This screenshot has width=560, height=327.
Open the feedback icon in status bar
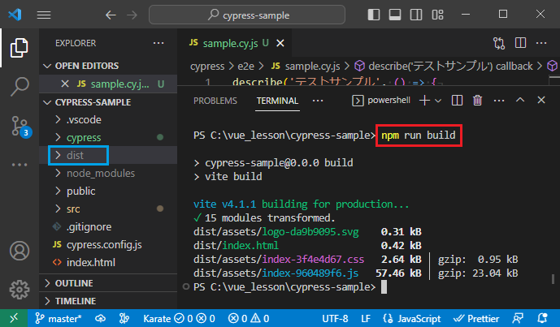point(518,318)
